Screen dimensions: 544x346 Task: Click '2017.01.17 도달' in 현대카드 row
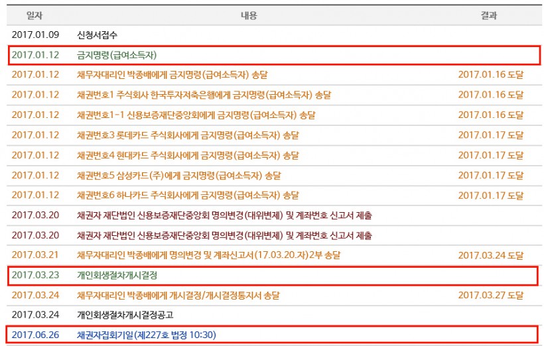[x=490, y=155]
